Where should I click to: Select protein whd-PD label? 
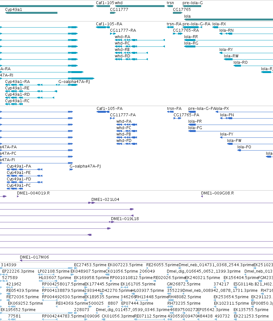pos(124,141)
